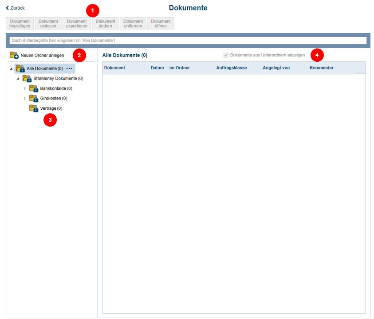The image size is (374, 319).
Task: Expand the Girokonten folder node
Action: pyautogui.click(x=25, y=98)
